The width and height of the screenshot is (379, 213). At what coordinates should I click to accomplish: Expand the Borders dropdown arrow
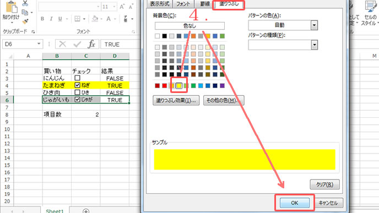point(84,19)
